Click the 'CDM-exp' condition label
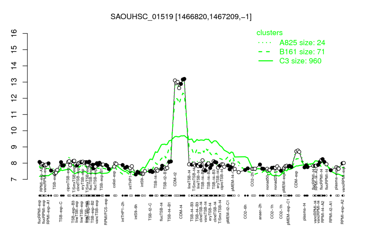The height and width of the screenshot is (228, 365). click(x=296, y=180)
